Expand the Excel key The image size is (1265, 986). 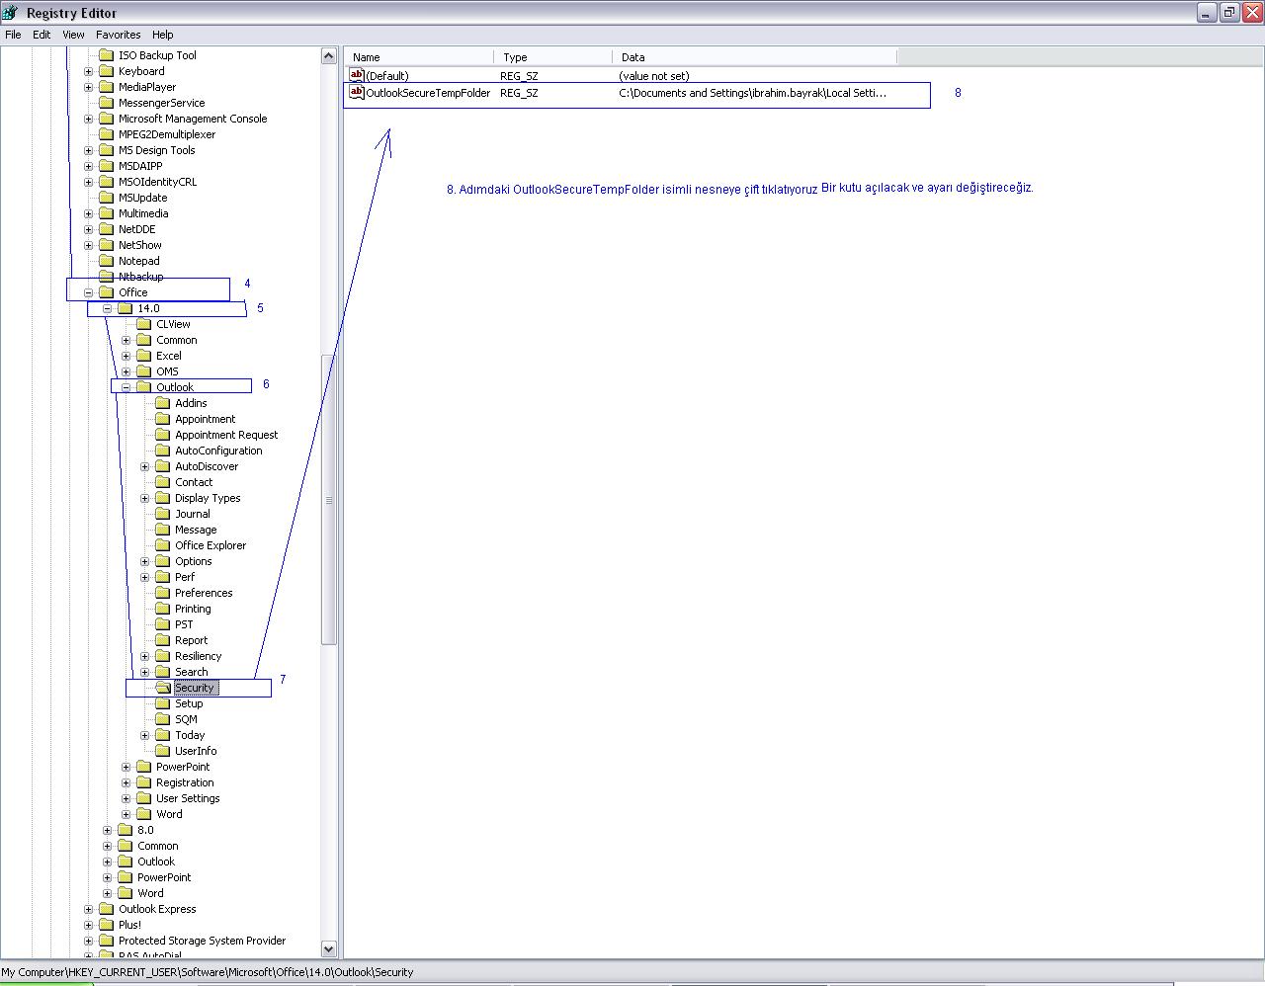[x=126, y=356]
